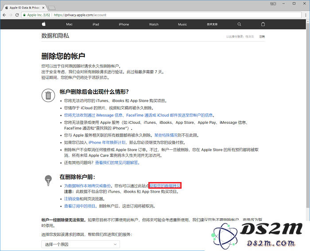
Task: Open the 技术支持 menu item
Action: pos(212,24)
